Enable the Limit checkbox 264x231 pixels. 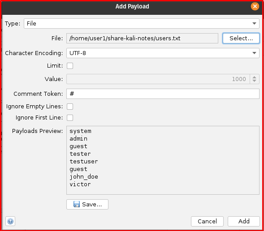pyautogui.click(x=70, y=66)
